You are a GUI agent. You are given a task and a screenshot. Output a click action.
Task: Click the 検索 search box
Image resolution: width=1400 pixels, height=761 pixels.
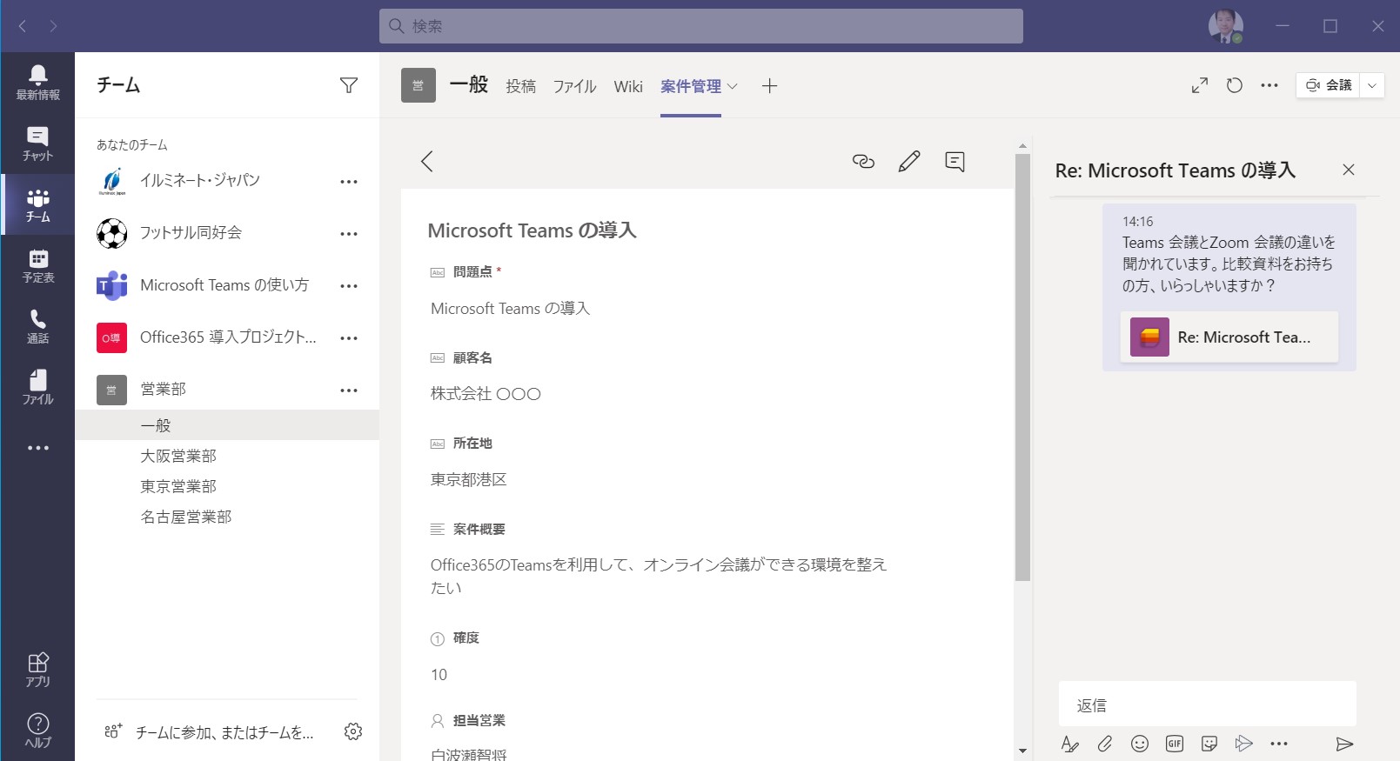coord(701,26)
